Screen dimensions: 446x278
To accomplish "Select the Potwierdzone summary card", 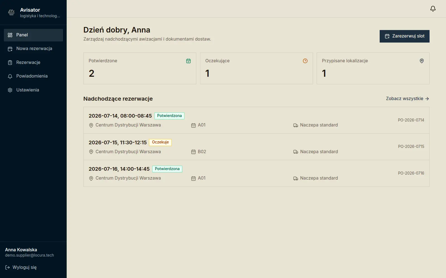I will tap(140, 68).
